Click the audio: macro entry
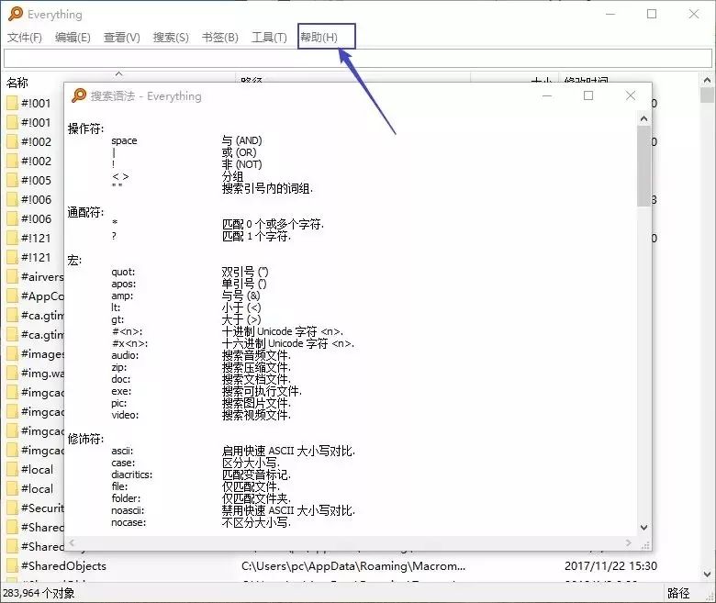The width and height of the screenshot is (716, 603). [125, 355]
